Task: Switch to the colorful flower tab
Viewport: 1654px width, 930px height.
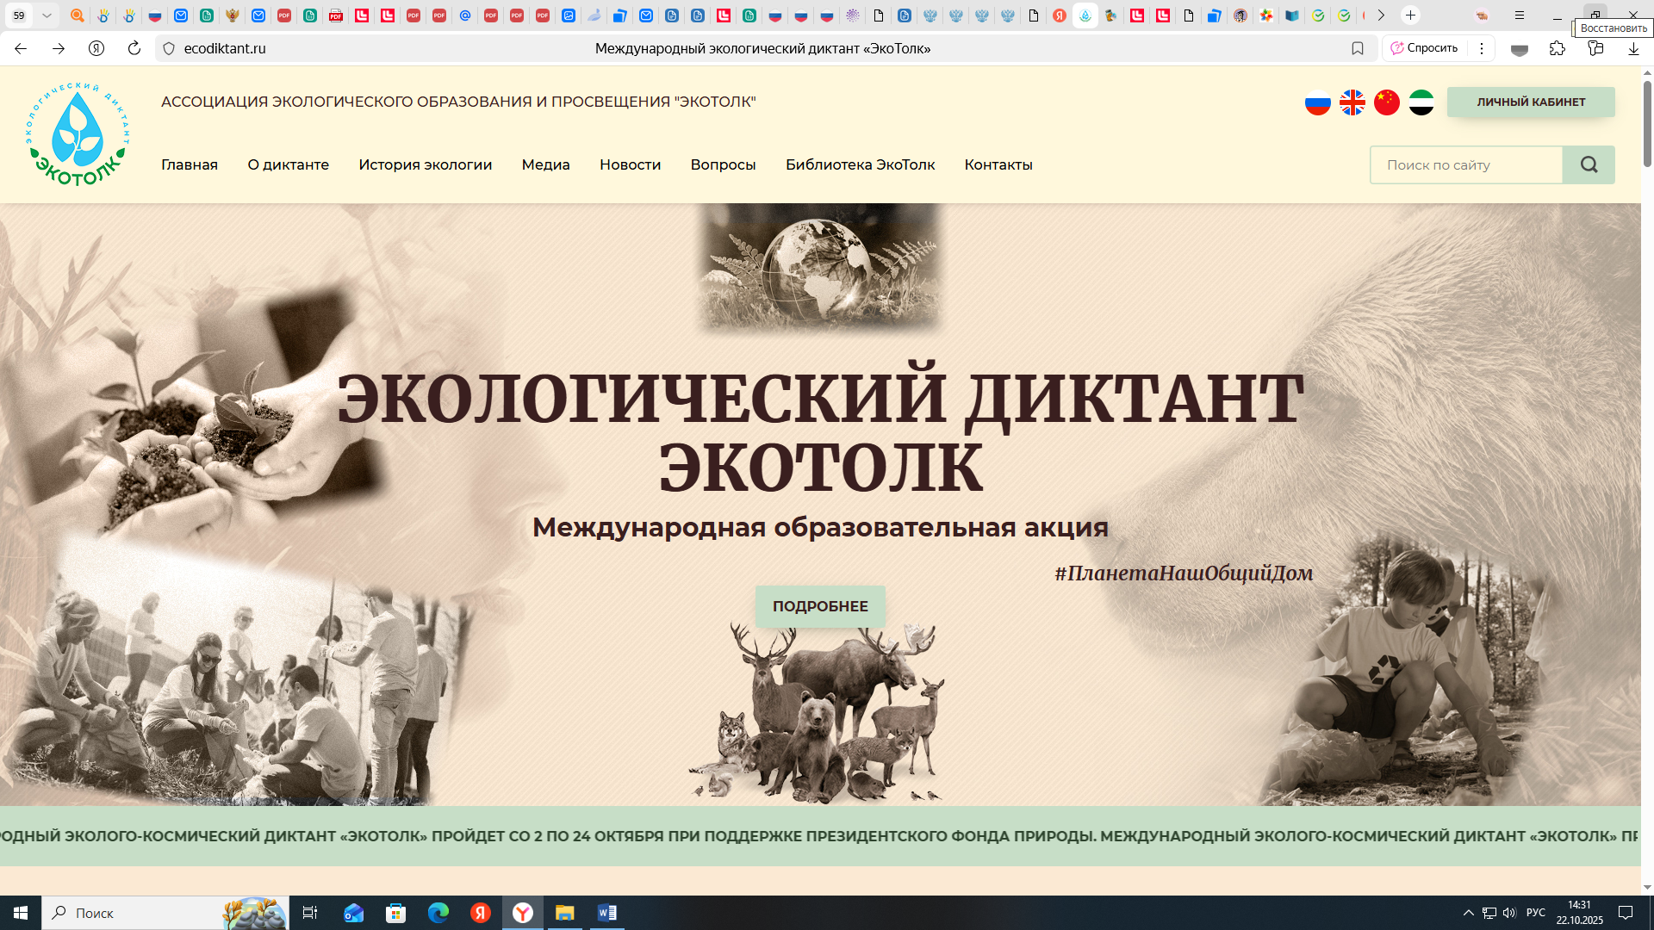Action: tap(1266, 15)
